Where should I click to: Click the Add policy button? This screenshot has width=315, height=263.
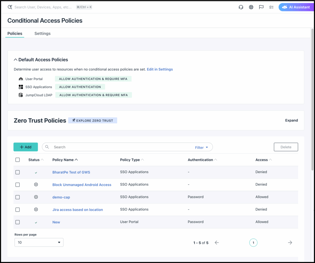(x=26, y=147)
